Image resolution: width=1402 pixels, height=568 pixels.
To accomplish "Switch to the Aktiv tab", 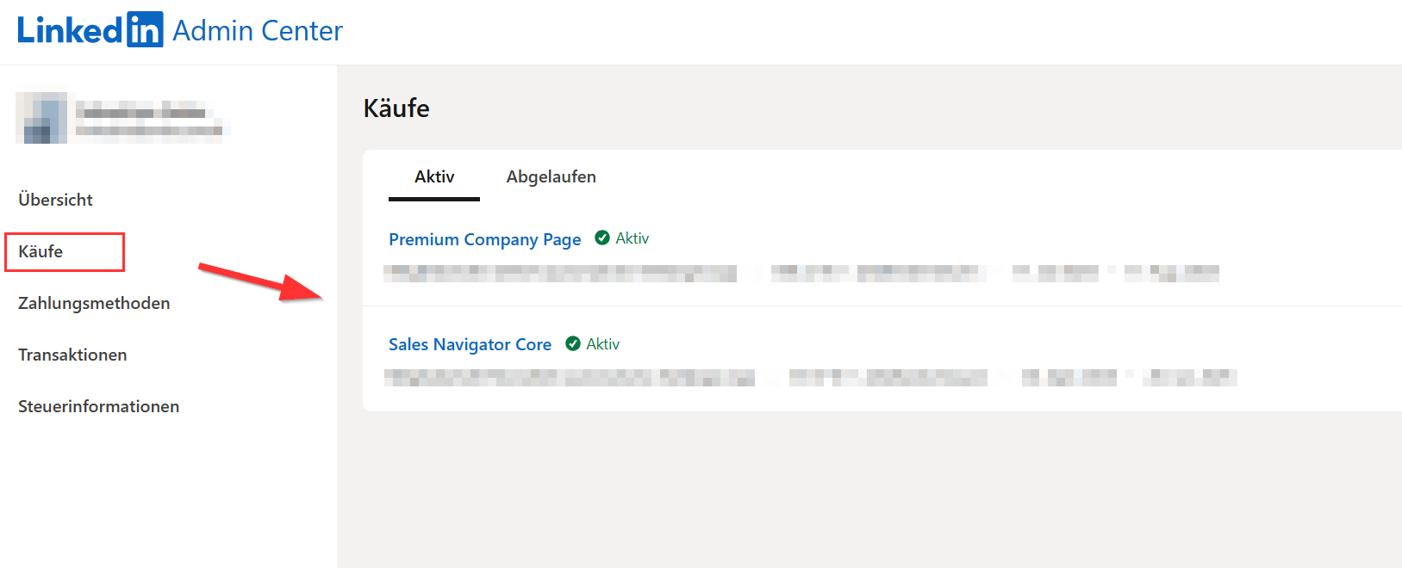I will pyautogui.click(x=434, y=177).
